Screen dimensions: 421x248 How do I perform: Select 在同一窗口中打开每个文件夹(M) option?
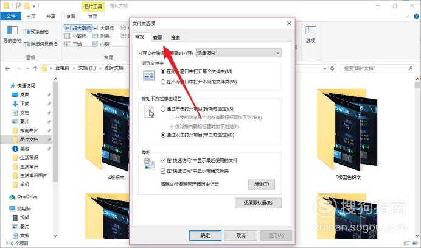(197, 71)
